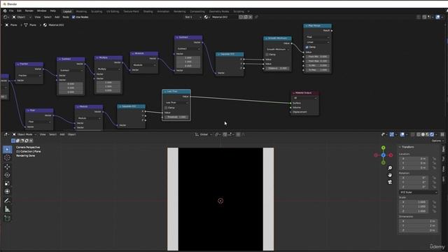Open the viewport Object menu
Viewport: 448px width, 252px height.
[x=71, y=134]
